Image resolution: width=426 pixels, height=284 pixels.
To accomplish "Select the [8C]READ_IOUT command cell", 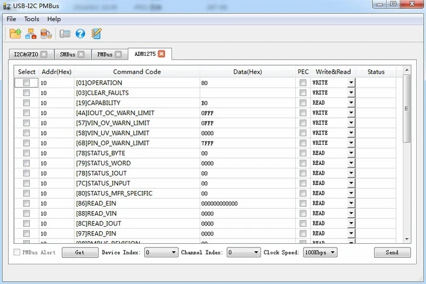I will [137, 223].
